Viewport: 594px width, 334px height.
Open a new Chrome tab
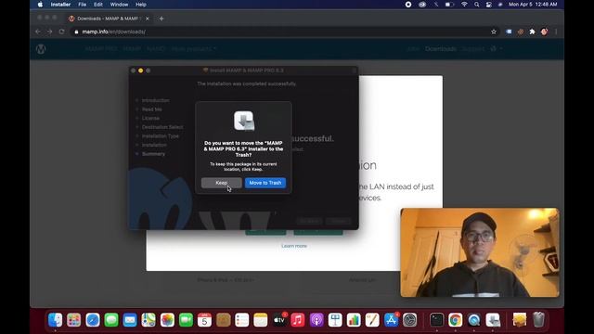point(161,19)
